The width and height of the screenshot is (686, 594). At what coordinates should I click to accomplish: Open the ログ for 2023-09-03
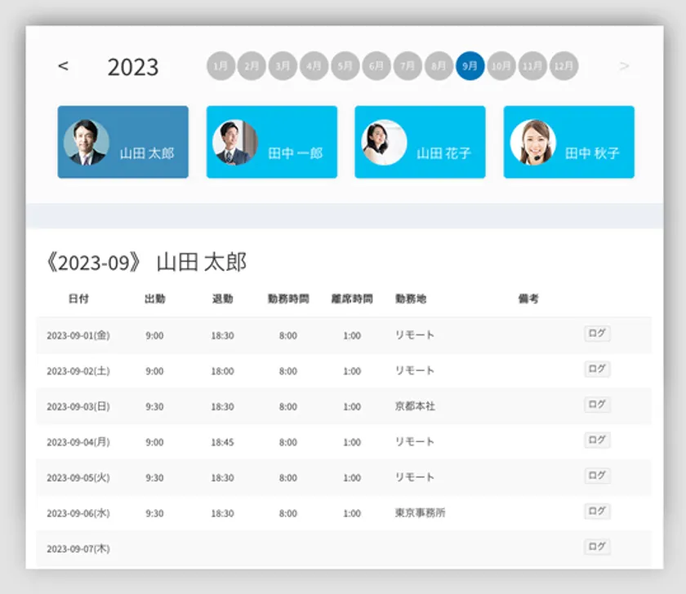[597, 405]
